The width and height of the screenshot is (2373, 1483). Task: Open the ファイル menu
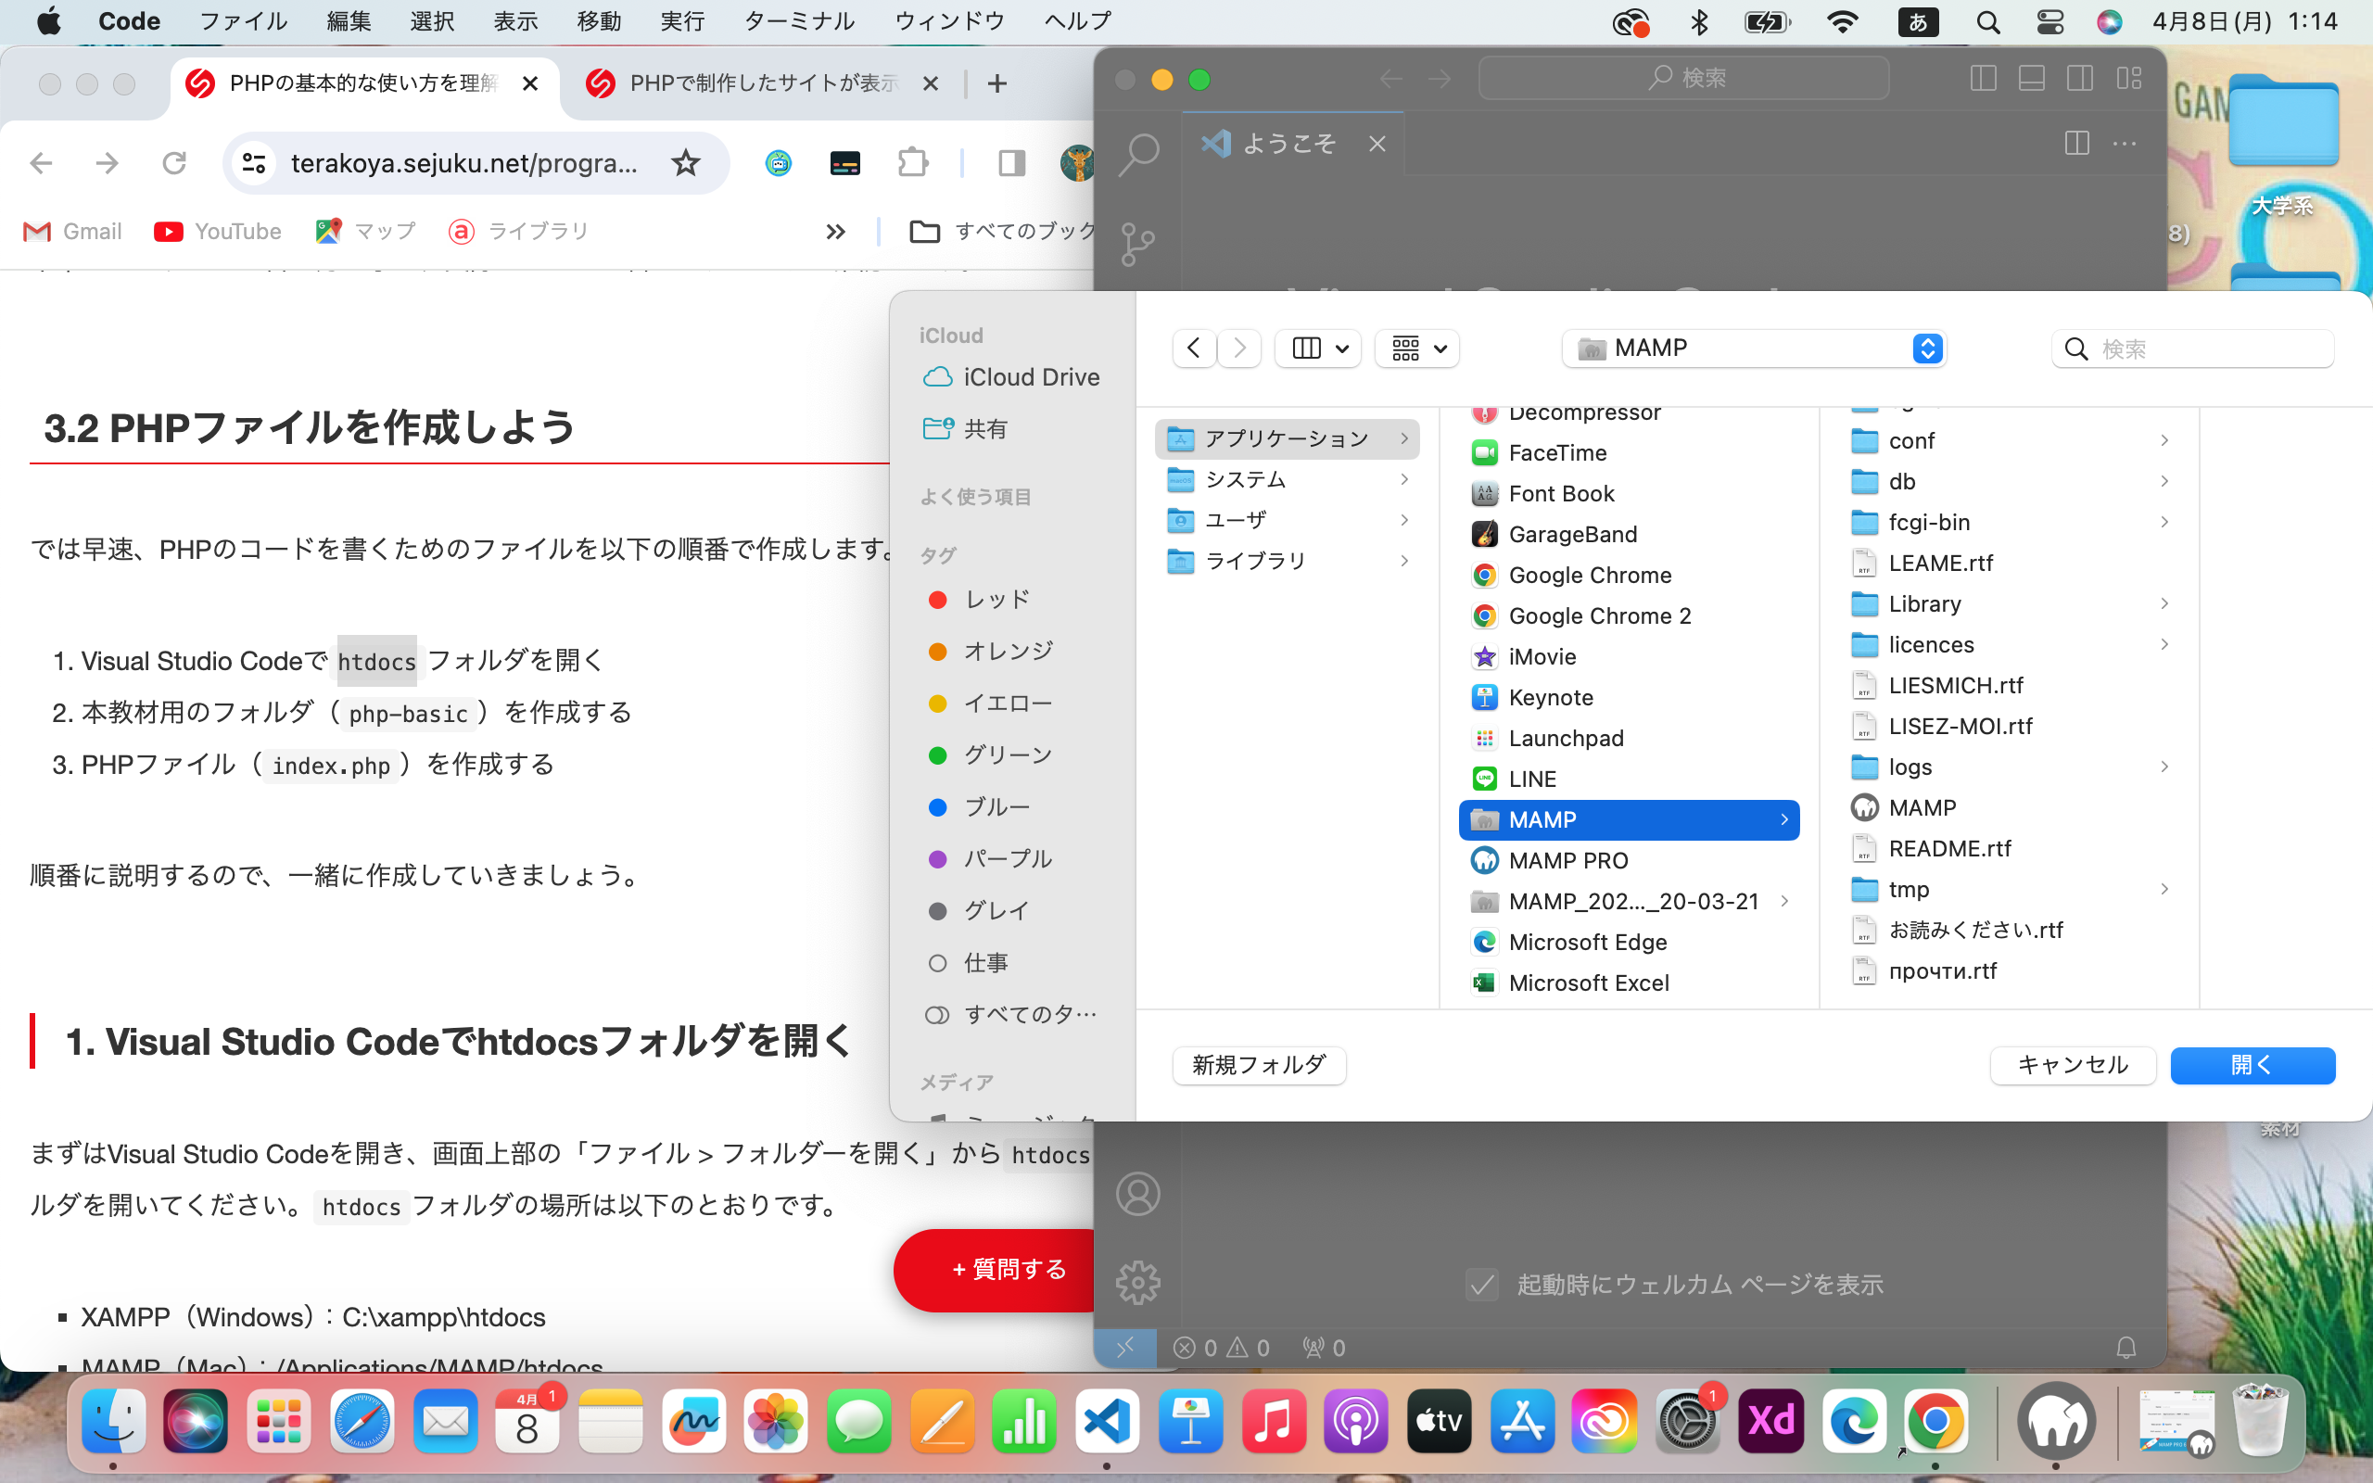point(243,21)
